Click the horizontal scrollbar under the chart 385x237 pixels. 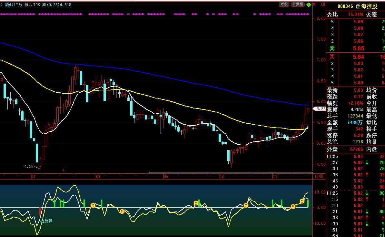pyautogui.click(x=230, y=173)
